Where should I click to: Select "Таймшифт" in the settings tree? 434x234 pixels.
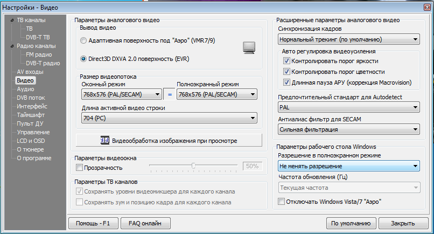tap(30, 115)
